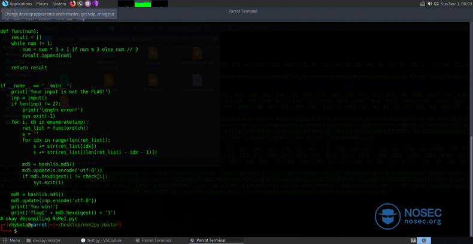473x244 pixels.
Task: Click the line 'for idx in range(len(ret_list)):'
Action: (66, 140)
